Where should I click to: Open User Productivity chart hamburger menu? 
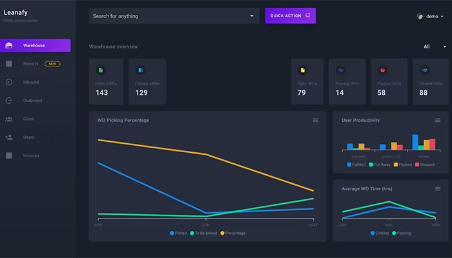[x=438, y=120]
